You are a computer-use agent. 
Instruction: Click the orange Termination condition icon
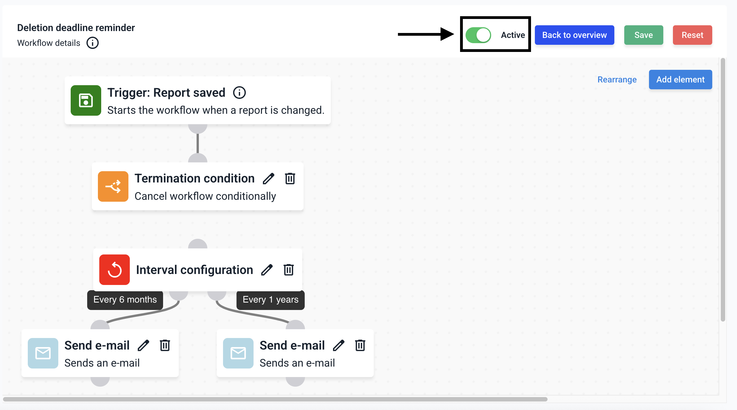coord(113,186)
